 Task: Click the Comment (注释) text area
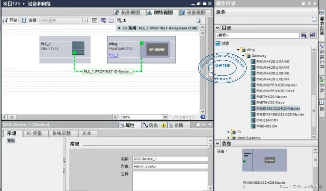pos(170,181)
